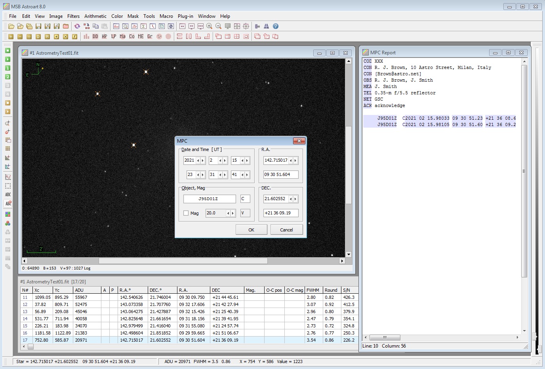Click the yellow D arithmetic icon
Image resolution: width=545 pixels, height=369 pixels.
38,36
